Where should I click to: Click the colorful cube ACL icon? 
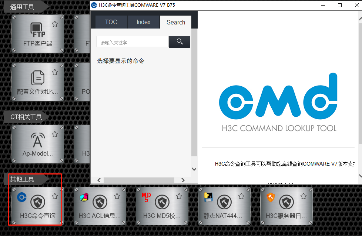(84, 197)
